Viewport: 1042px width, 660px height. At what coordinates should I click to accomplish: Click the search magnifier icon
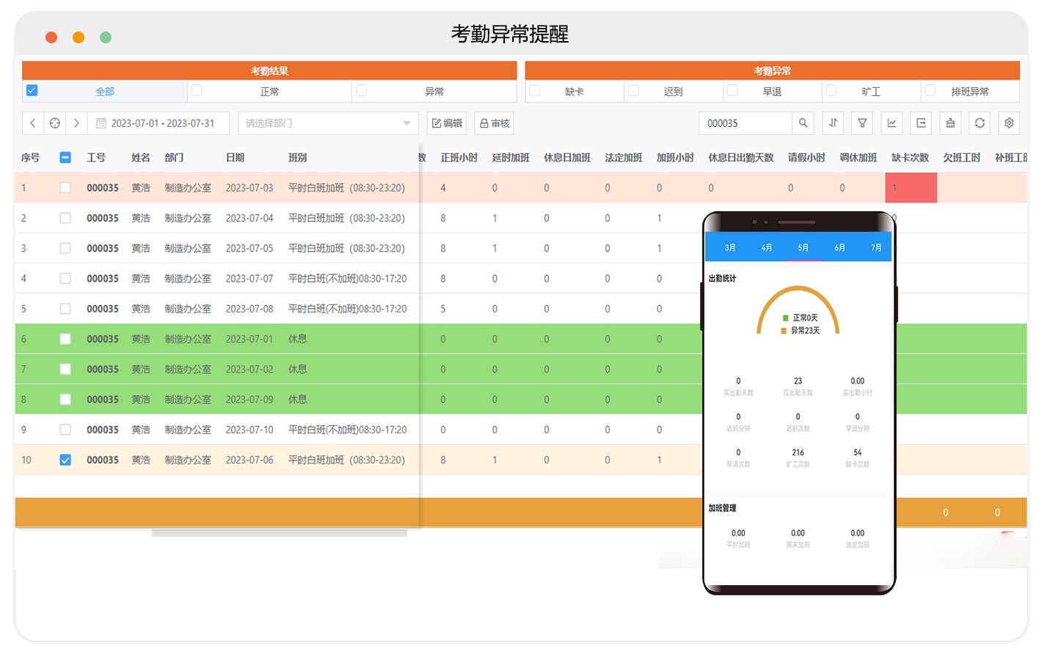point(803,123)
